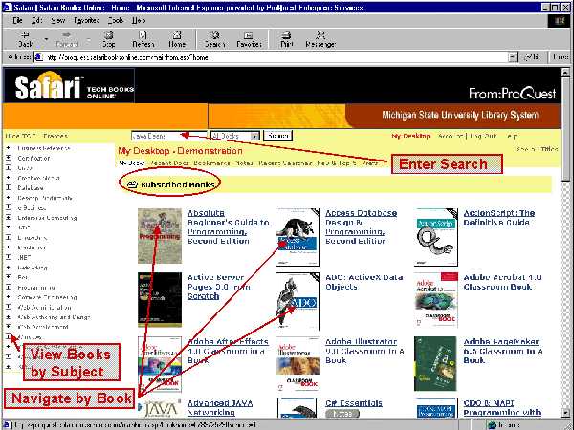This screenshot has width=574, height=430.
Task: Expand the Enterprise Computing subject category
Action: 9,217
